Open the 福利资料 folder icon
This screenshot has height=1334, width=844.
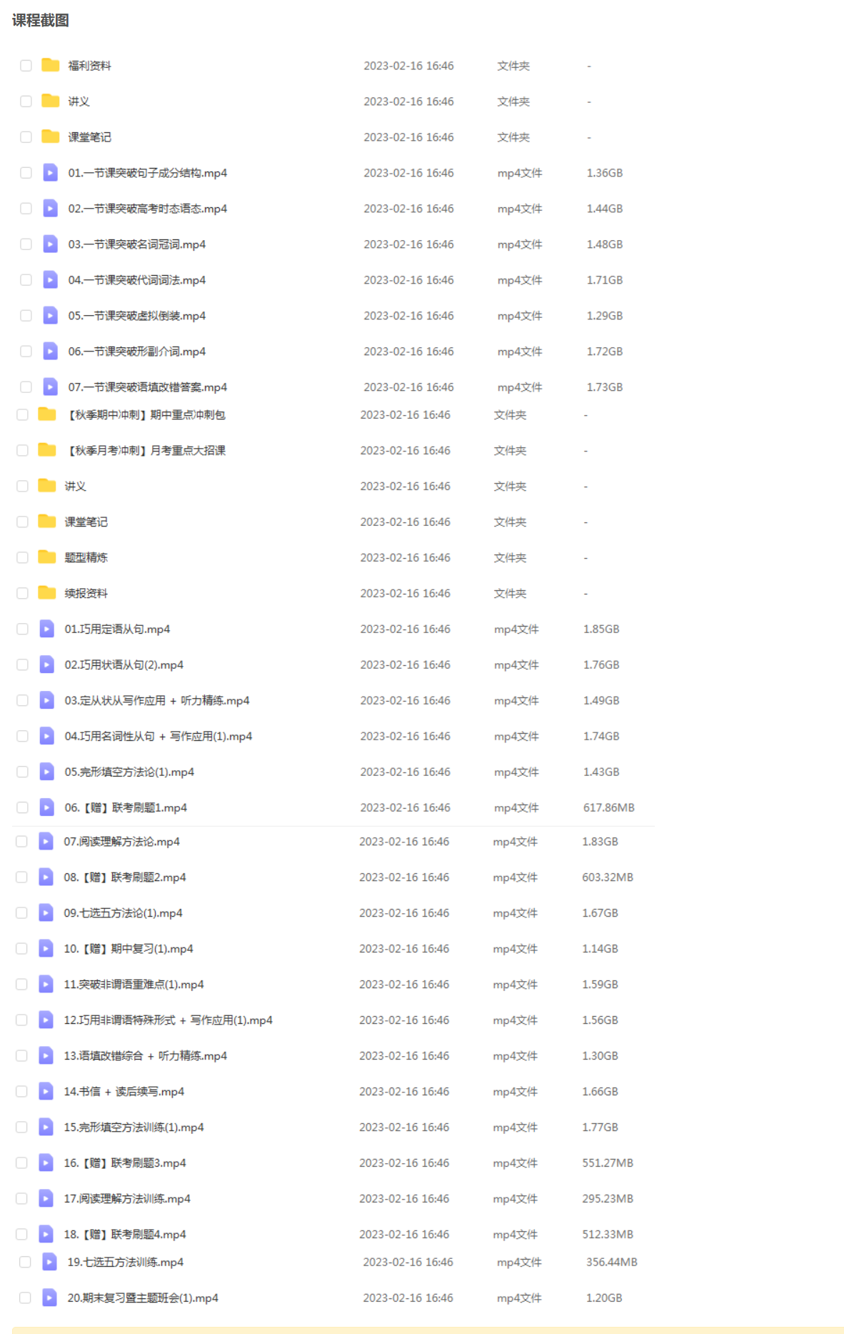(x=50, y=65)
